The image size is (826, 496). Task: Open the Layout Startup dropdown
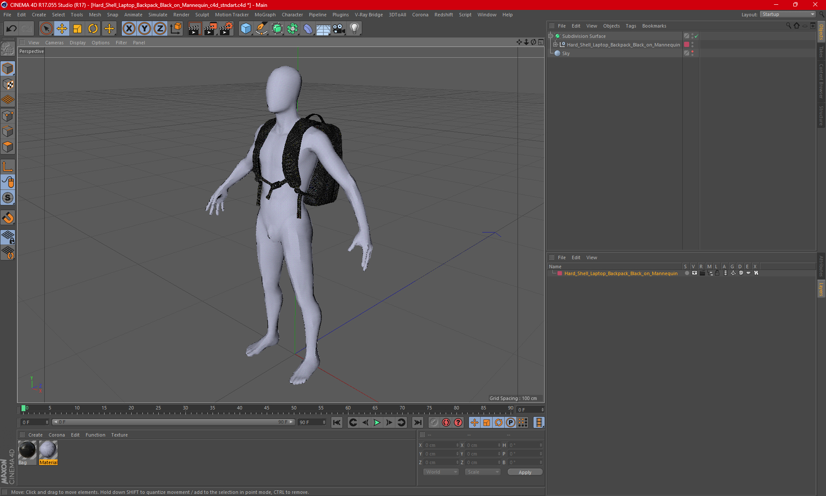click(x=788, y=14)
